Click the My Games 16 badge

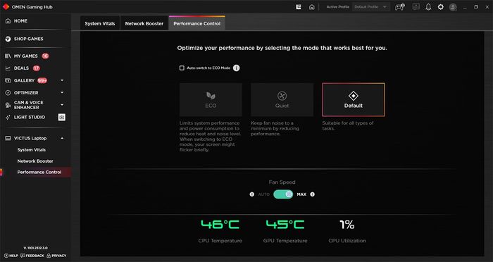(x=45, y=56)
